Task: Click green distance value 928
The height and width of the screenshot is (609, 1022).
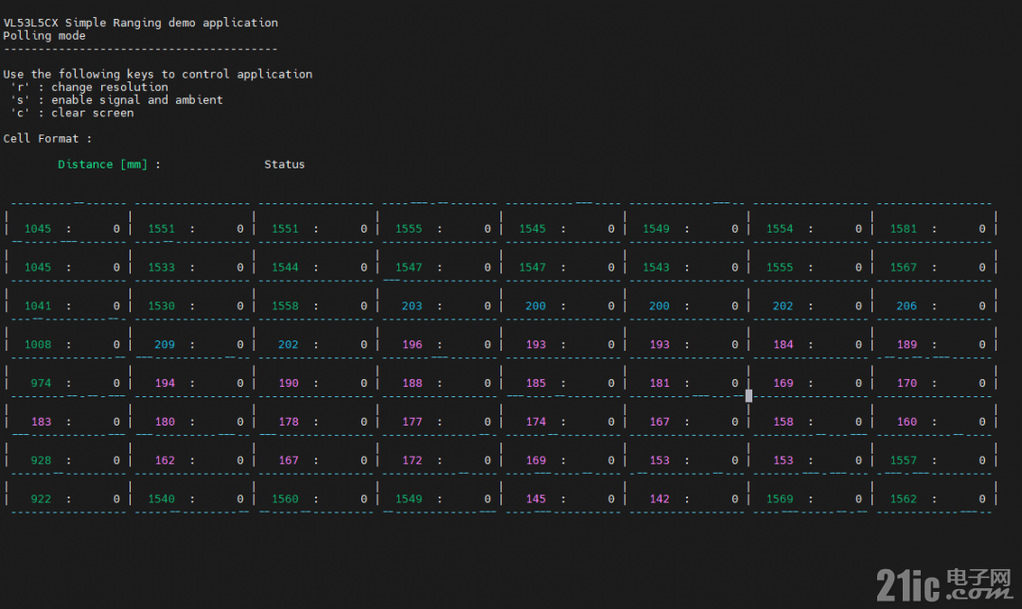Action: (41, 461)
